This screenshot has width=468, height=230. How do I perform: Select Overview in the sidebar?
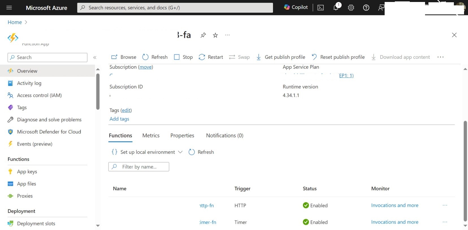(47, 71)
